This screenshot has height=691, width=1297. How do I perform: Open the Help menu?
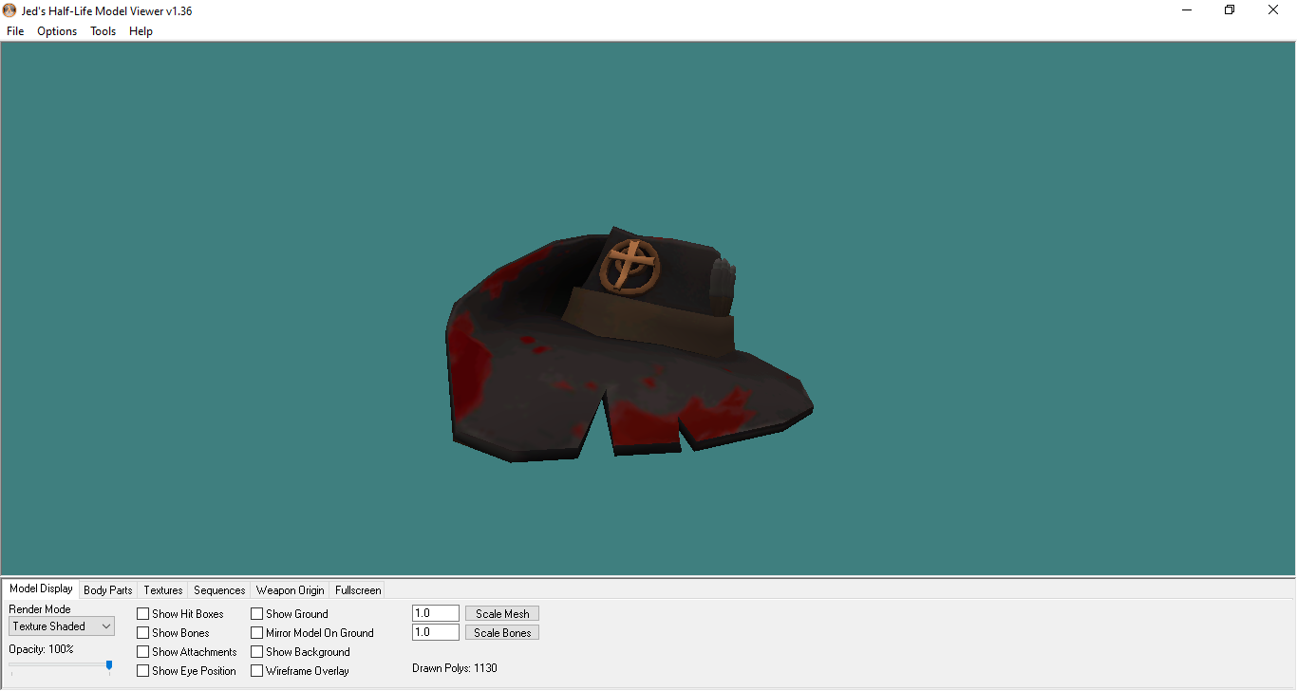141,31
